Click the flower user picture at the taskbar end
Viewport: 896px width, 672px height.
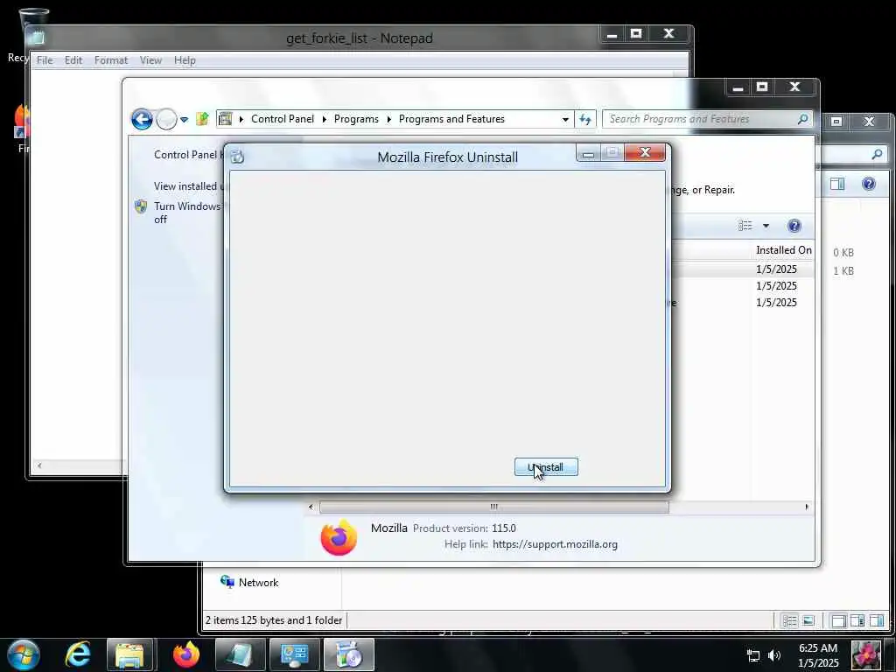click(865, 654)
